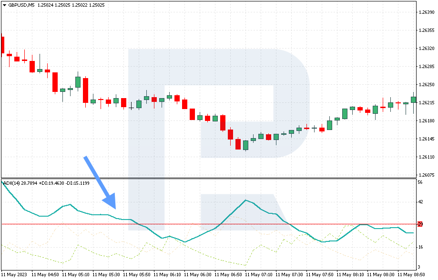
Task: Click the 11 May 05:10 time label
Action: point(76,275)
